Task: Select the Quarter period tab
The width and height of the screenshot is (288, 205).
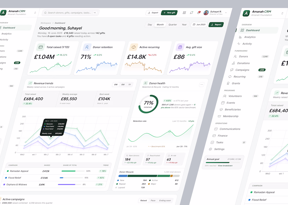Action: tap(173, 25)
